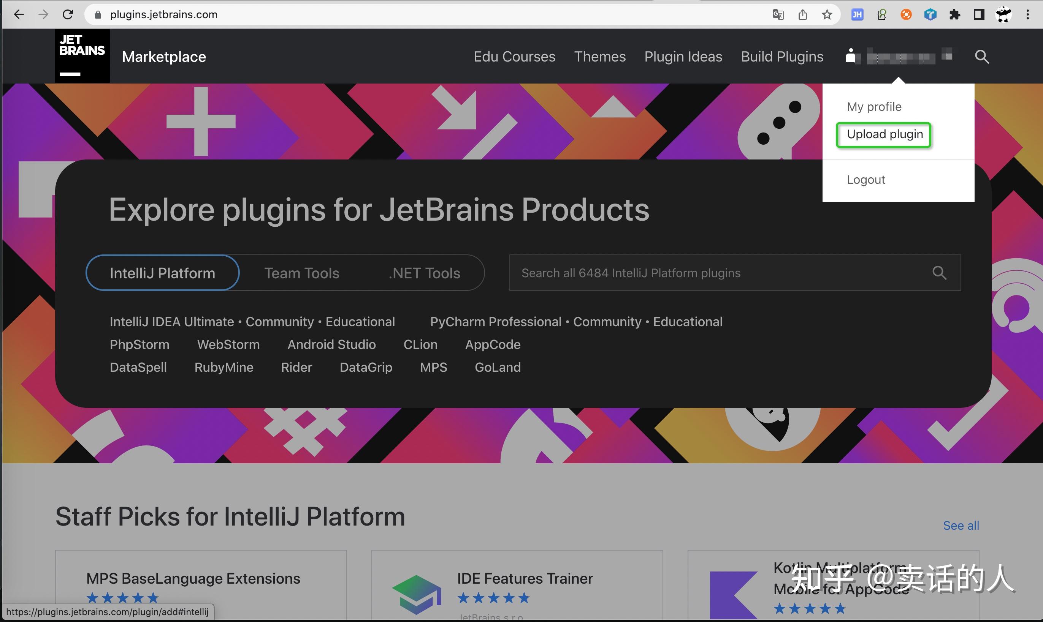This screenshot has width=1043, height=622.
Task: Choose Logout from the account menu
Action: point(866,179)
